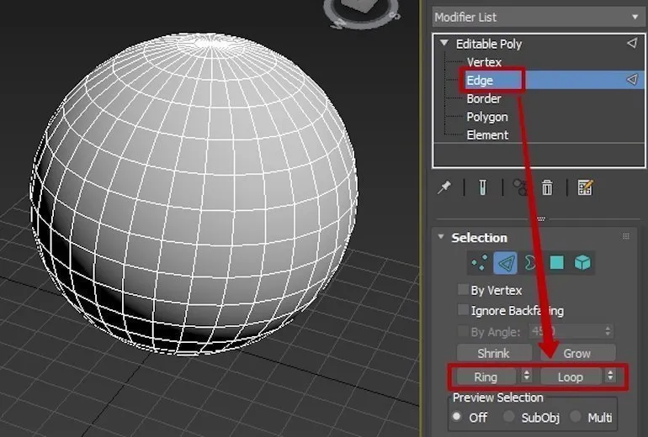The width and height of the screenshot is (648, 437).
Task: Toggle Show End Result test-tube icon
Action: tap(484, 187)
